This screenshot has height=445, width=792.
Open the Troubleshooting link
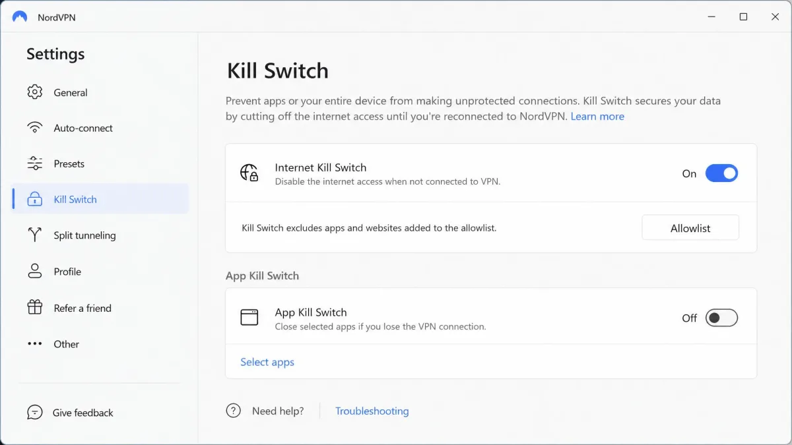pos(372,411)
